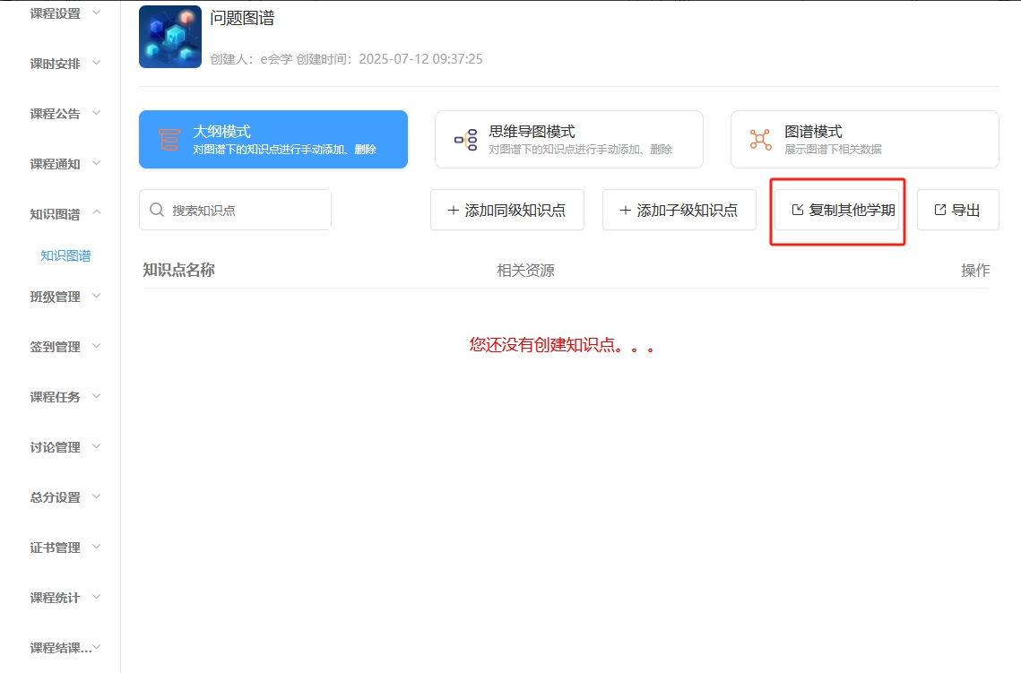
Task: Click the mind map mode (思维导图模式) icon
Action: [465, 139]
